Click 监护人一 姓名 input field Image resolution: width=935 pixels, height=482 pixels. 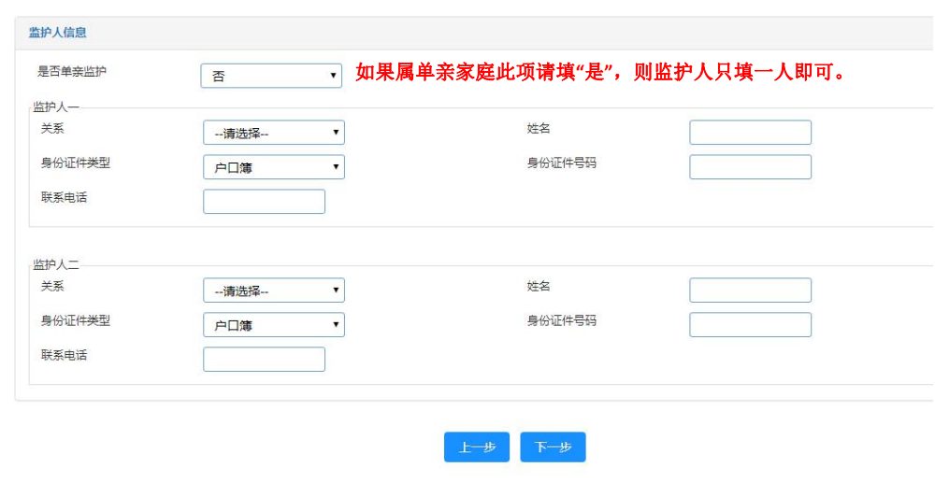750,133
